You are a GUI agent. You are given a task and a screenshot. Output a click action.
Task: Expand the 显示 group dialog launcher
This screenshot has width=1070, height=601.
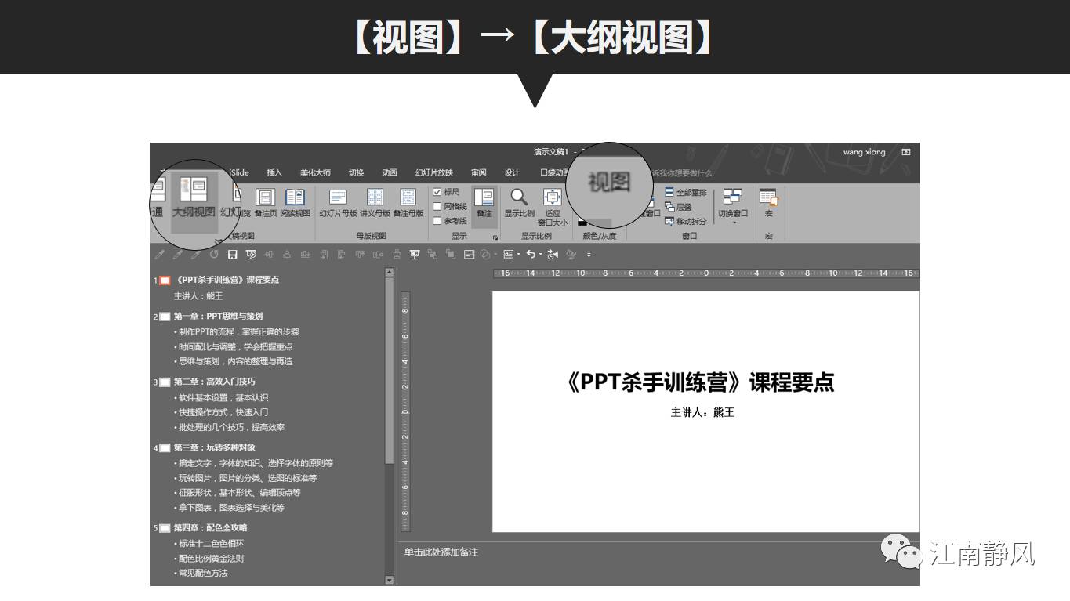(x=495, y=237)
